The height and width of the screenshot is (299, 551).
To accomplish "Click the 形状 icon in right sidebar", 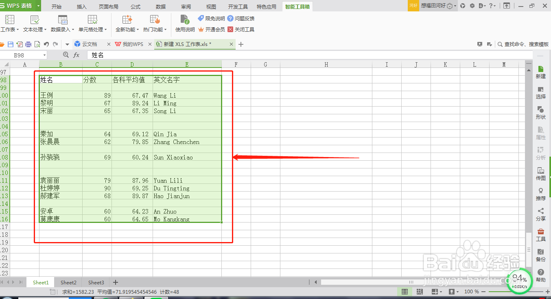I will (x=541, y=113).
